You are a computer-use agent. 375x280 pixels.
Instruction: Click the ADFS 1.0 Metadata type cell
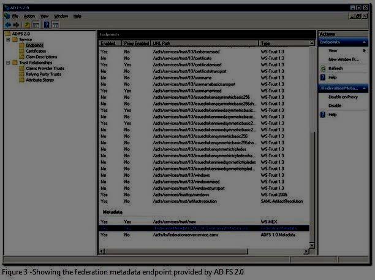coord(278,235)
